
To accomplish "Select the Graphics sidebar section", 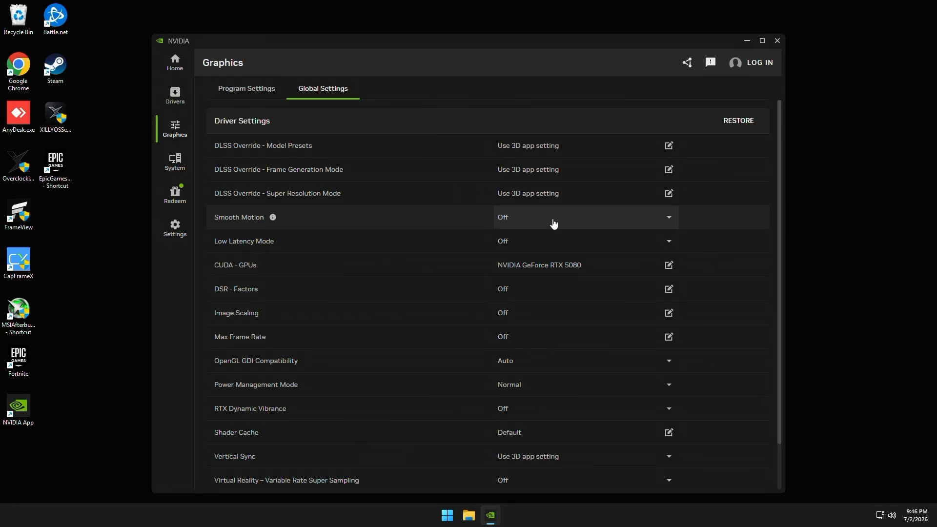I will (175, 129).
